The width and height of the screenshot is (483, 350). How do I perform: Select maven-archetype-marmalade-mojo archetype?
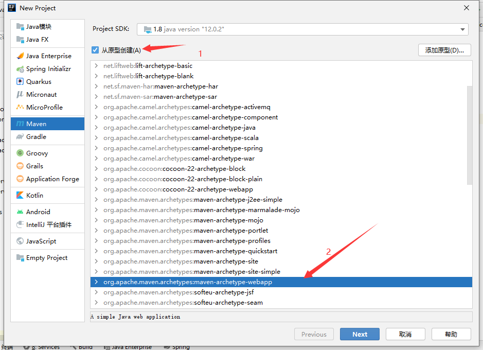(281, 210)
